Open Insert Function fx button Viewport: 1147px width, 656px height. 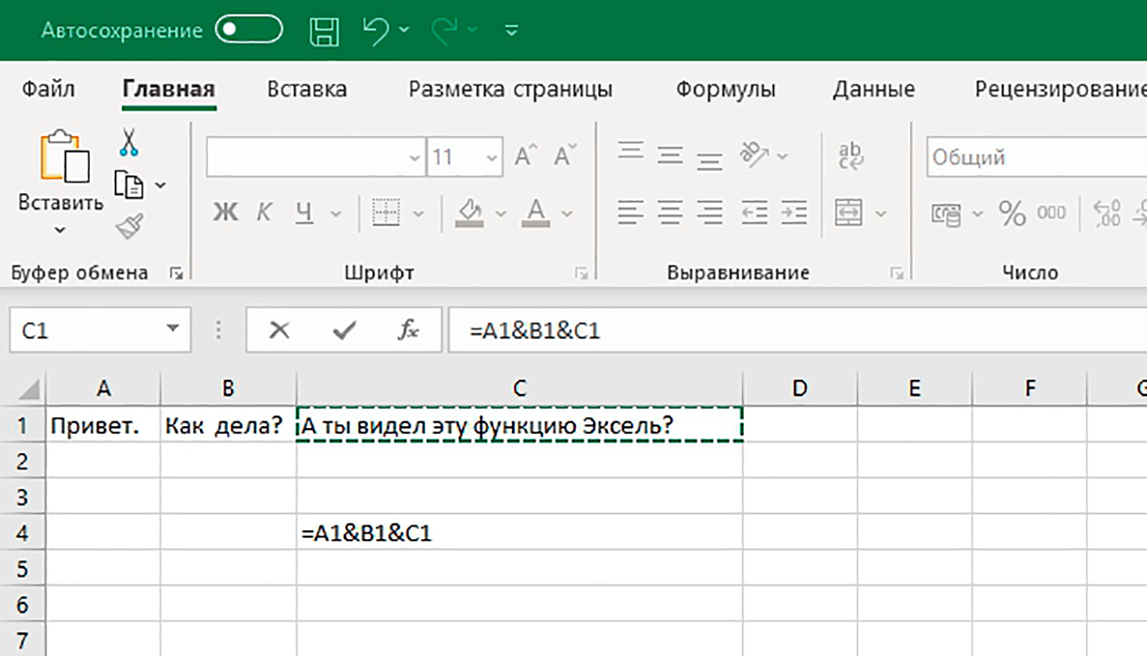(x=408, y=330)
